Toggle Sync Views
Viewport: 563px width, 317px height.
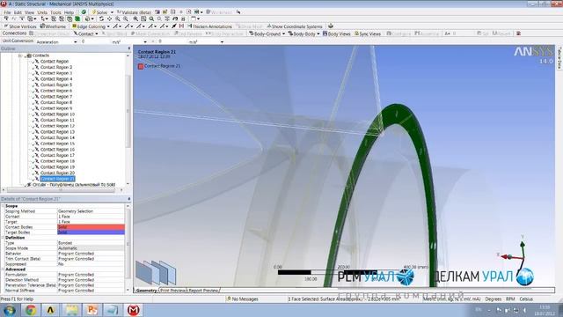point(368,33)
